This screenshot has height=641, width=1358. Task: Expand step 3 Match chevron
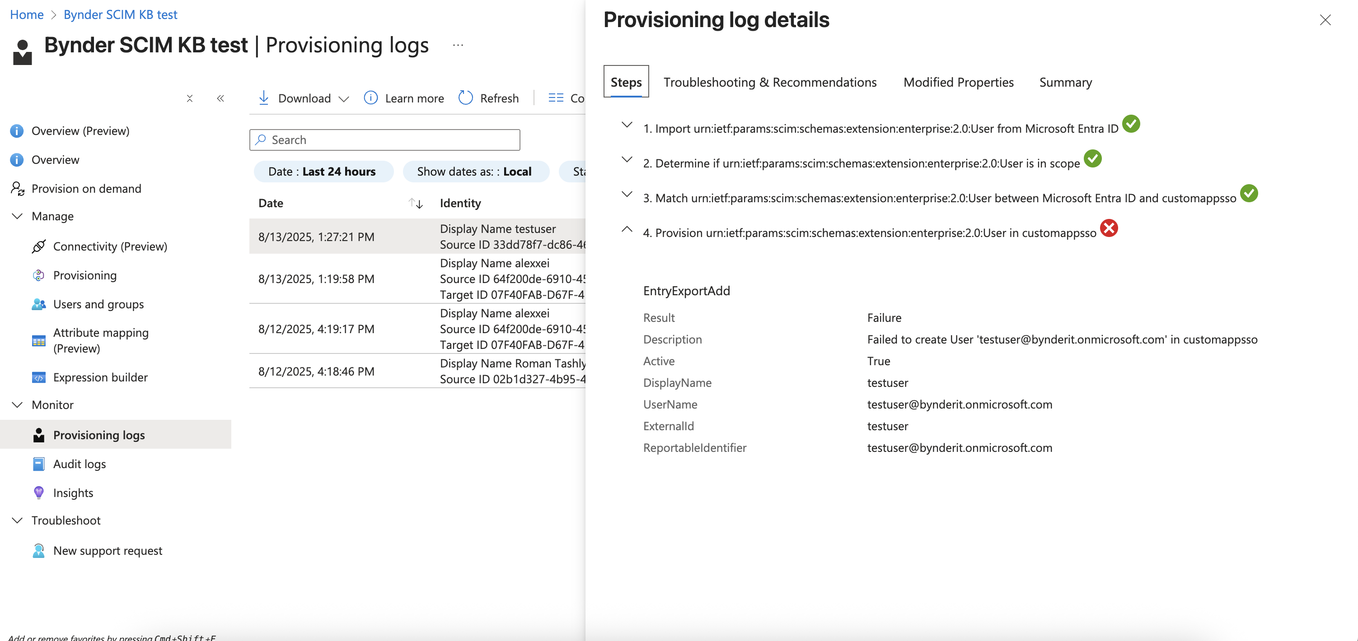tap(627, 195)
